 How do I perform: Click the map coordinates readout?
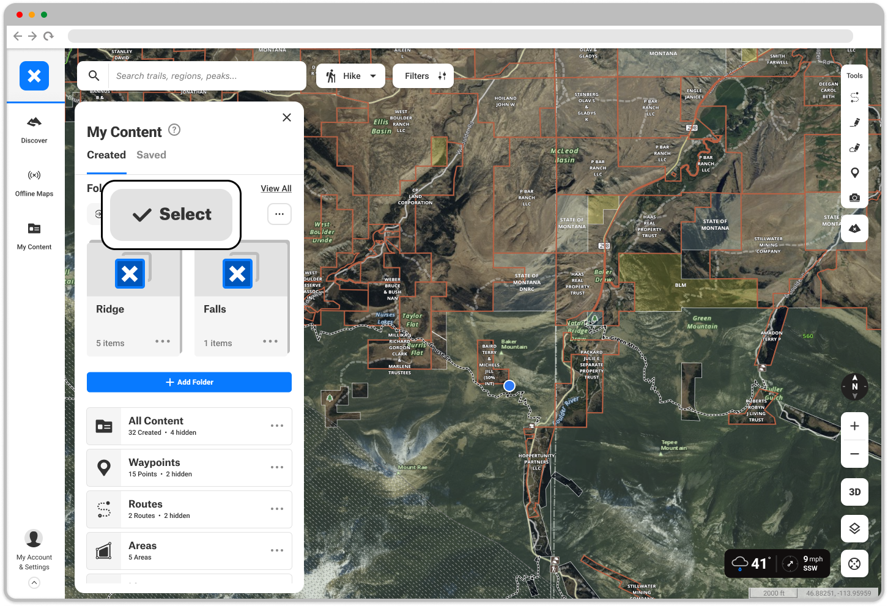click(x=838, y=593)
